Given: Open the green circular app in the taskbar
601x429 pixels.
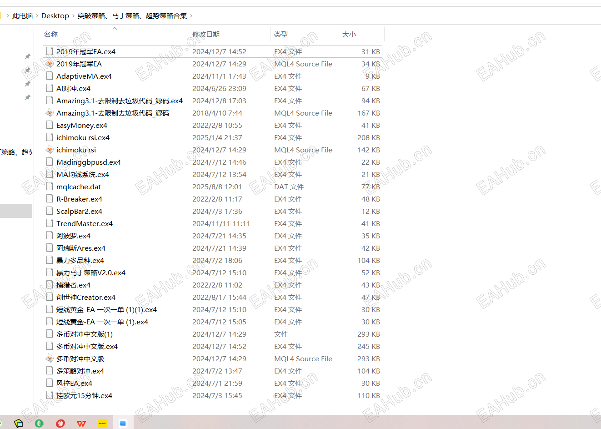Looking at the screenshot, I should pos(39,423).
